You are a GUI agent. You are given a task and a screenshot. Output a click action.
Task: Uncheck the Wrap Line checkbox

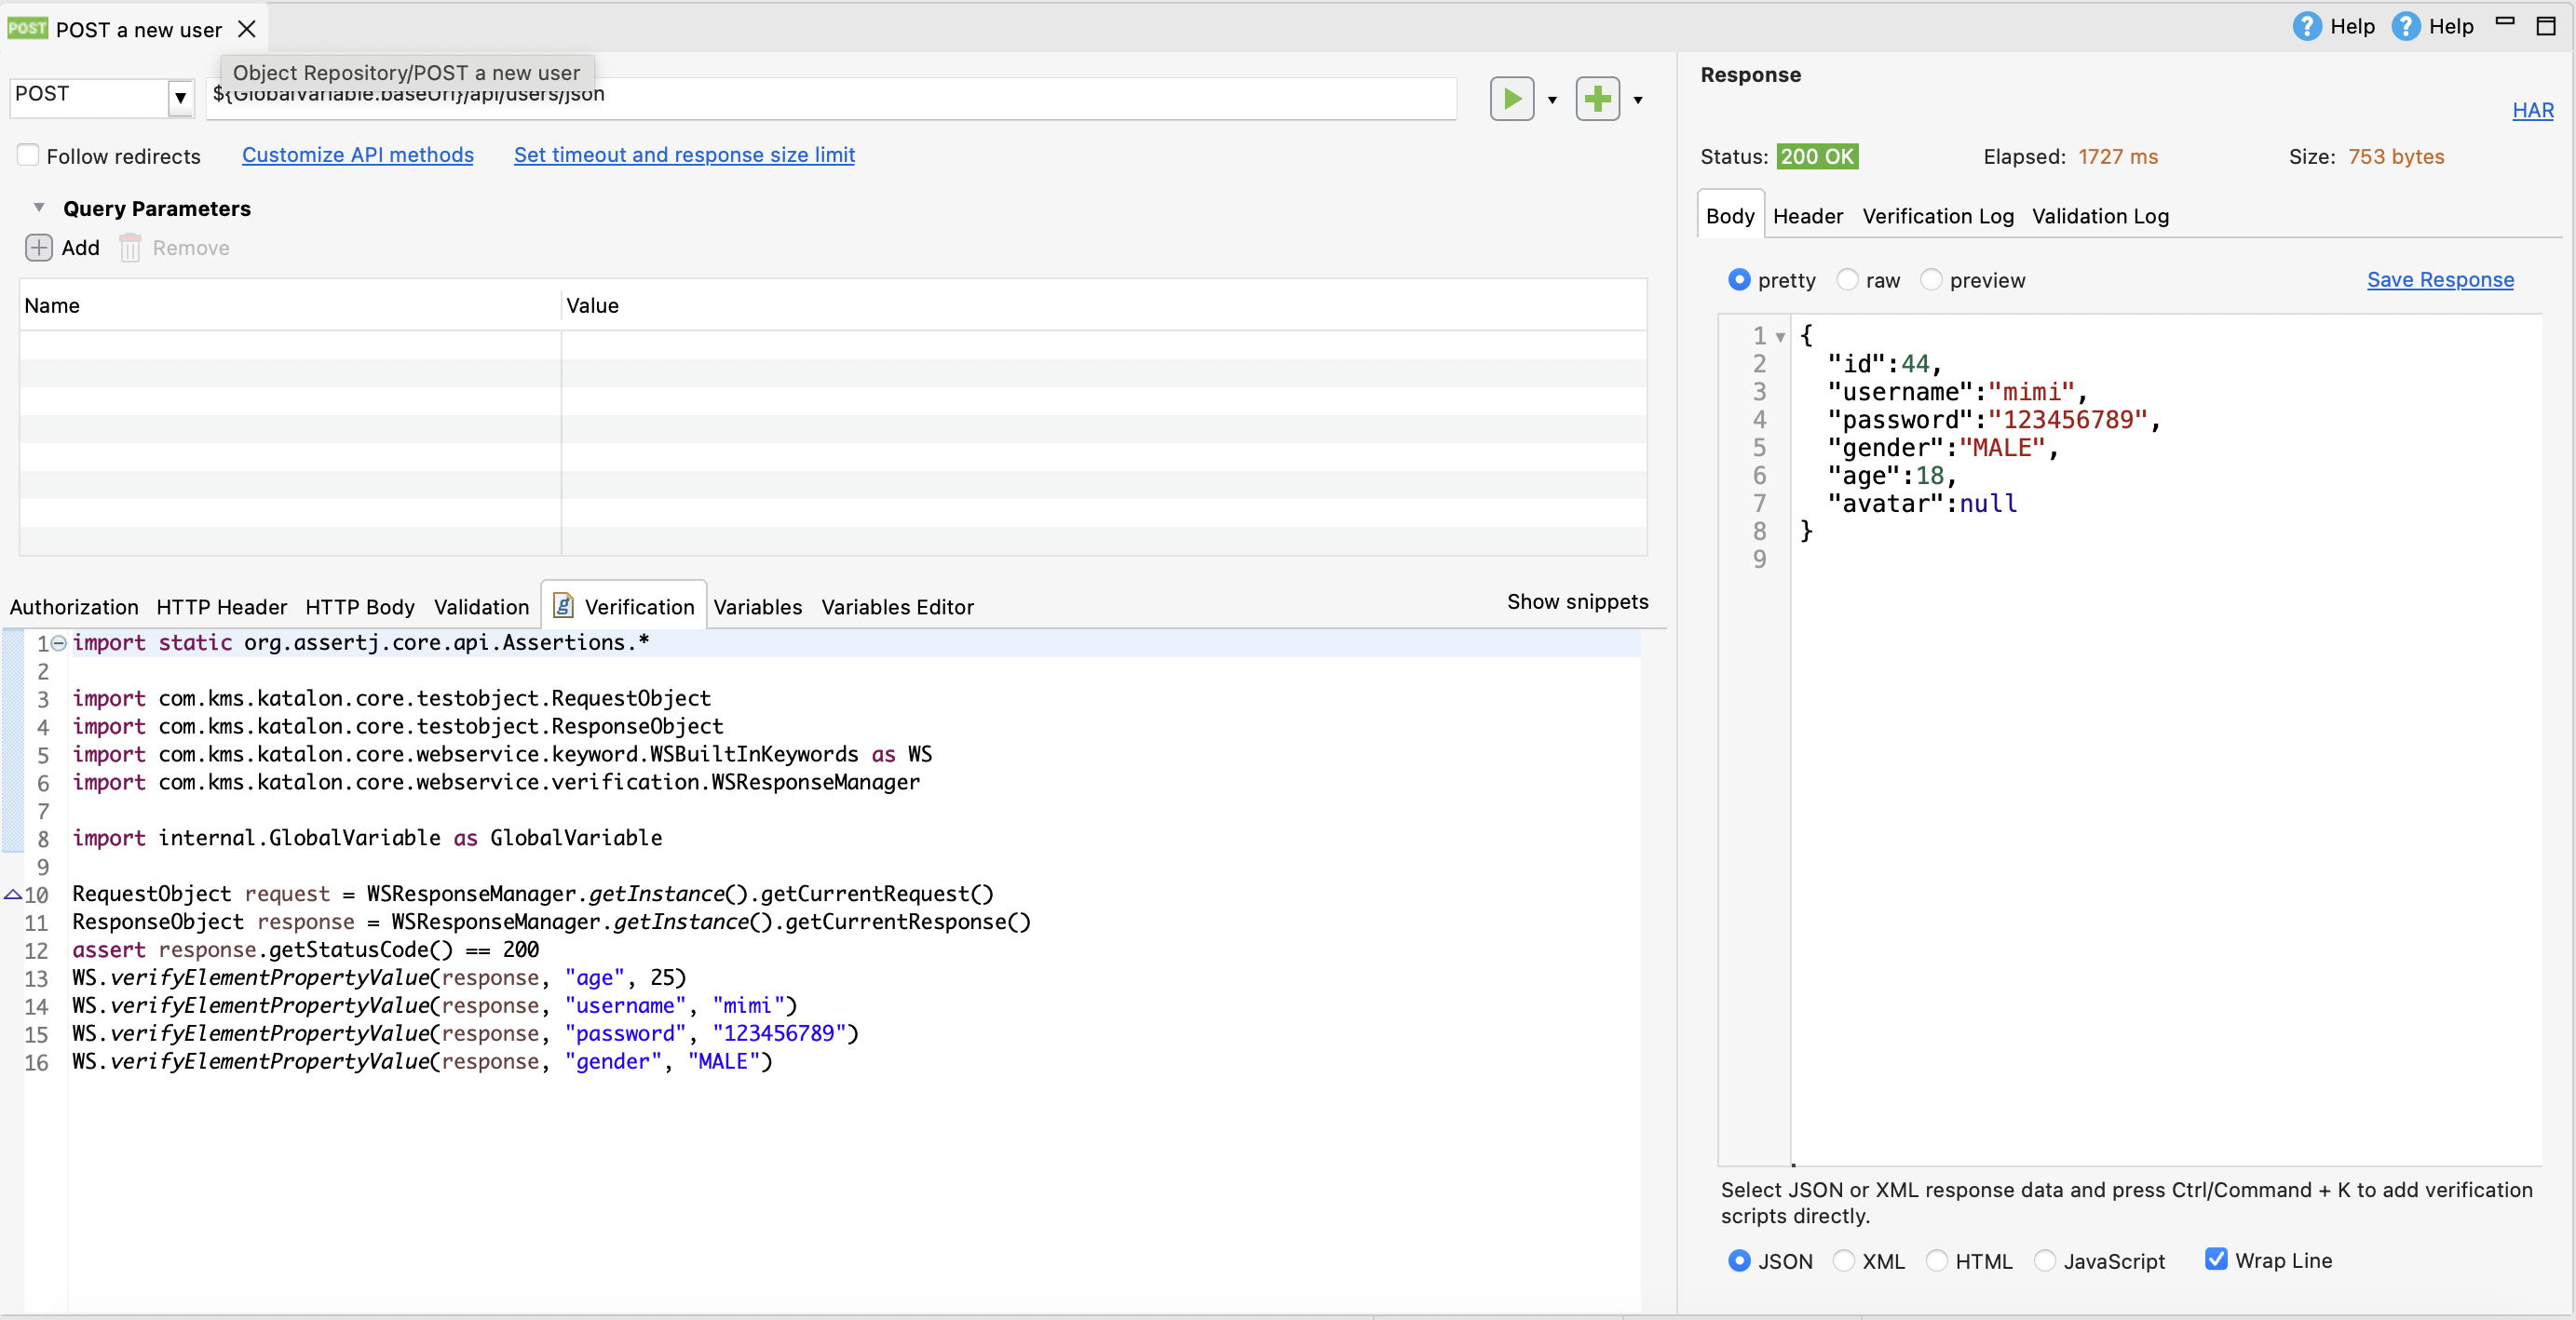[2216, 1259]
